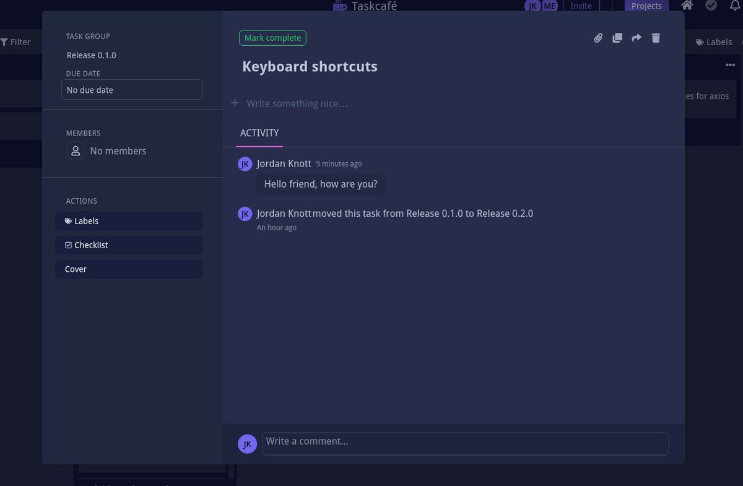Click the Taskcafé title text

(374, 6)
